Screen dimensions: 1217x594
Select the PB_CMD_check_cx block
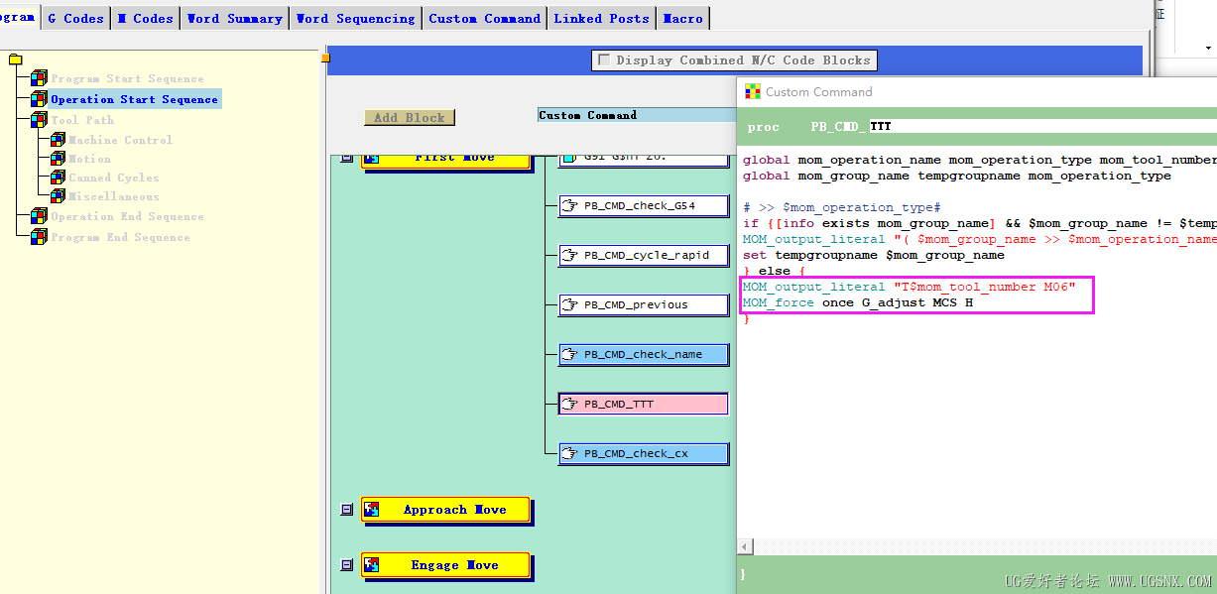coord(644,453)
